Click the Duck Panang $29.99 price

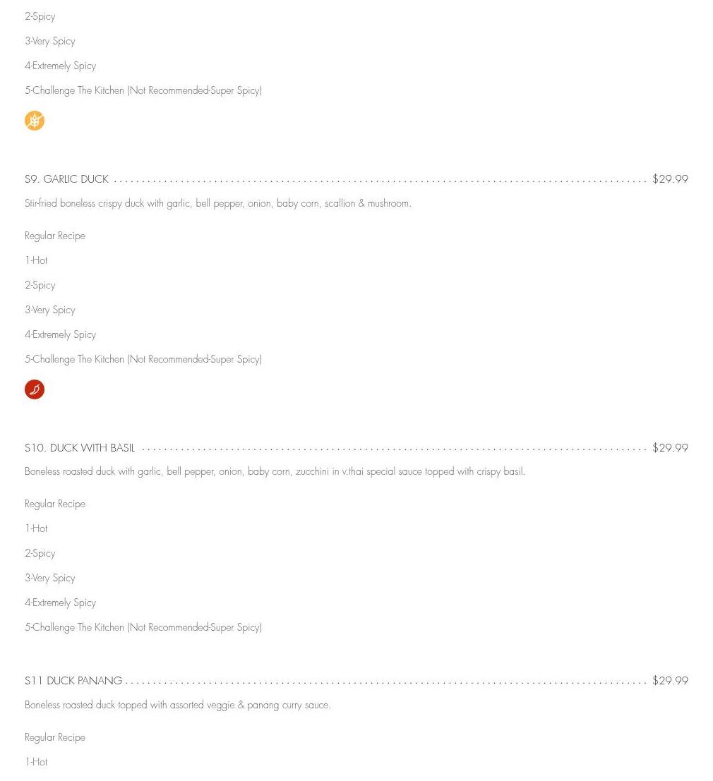(x=670, y=681)
